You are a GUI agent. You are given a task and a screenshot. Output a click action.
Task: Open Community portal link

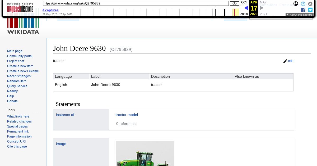click(x=20, y=56)
